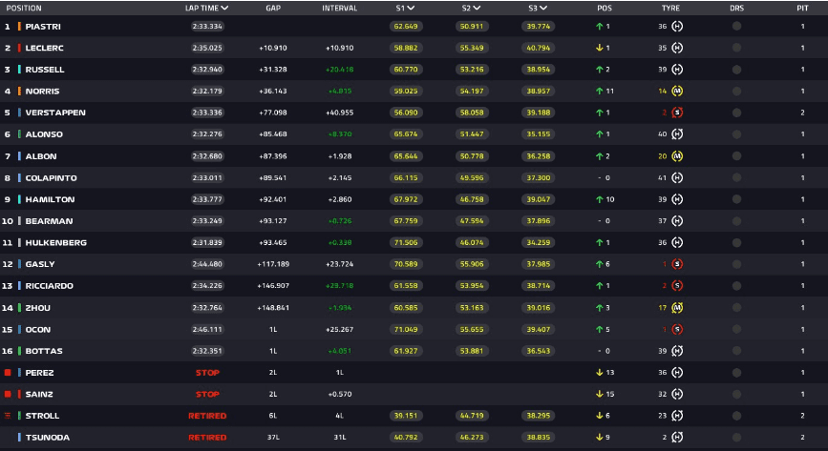This screenshot has height=451, width=828.
Task: Click Verstappen's DRS indicator dot
Action: (736, 113)
